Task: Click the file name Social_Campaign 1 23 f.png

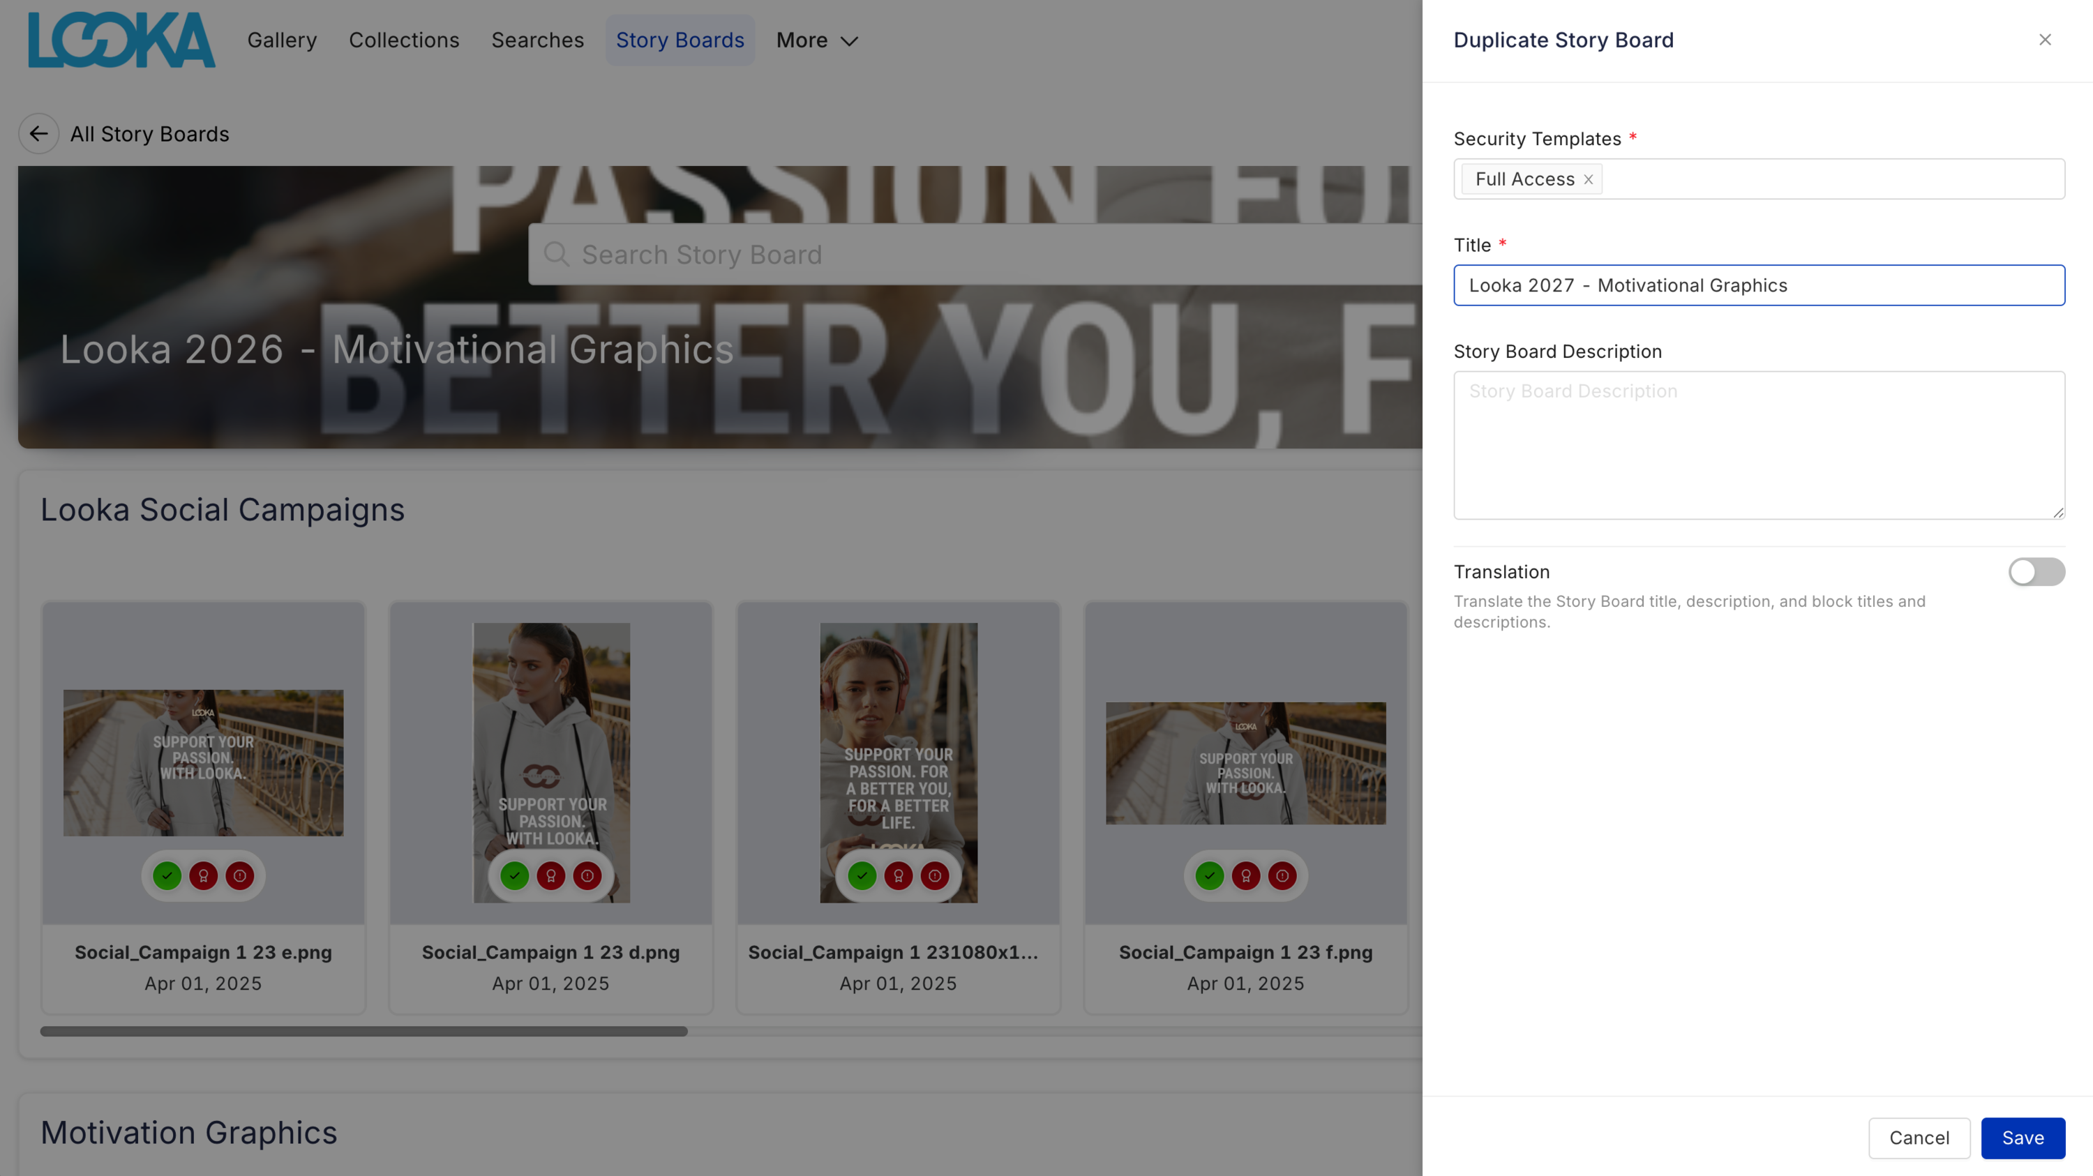Action: click(1245, 952)
